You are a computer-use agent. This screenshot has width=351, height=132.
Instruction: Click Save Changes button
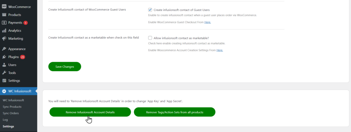pyautogui.click(x=65, y=67)
